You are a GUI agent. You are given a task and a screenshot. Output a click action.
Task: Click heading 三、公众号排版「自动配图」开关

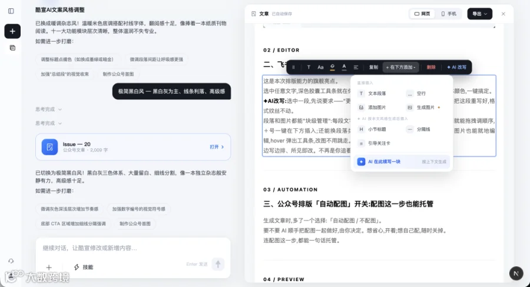point(348,204)
